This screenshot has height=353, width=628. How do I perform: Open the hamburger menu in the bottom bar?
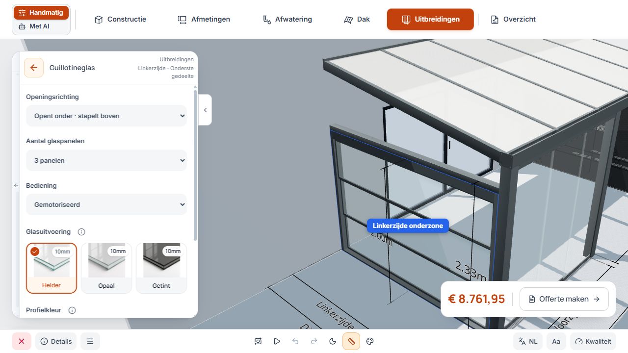[x=90, y=341]
